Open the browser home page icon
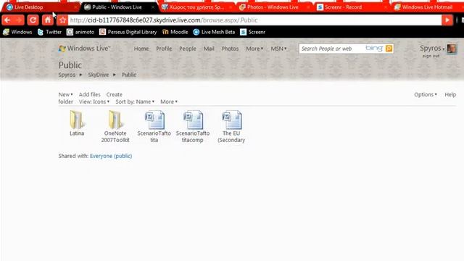Image resolution: width=464 pixels, height=261 pixels. pyautogui.click(x=48, y=20)
